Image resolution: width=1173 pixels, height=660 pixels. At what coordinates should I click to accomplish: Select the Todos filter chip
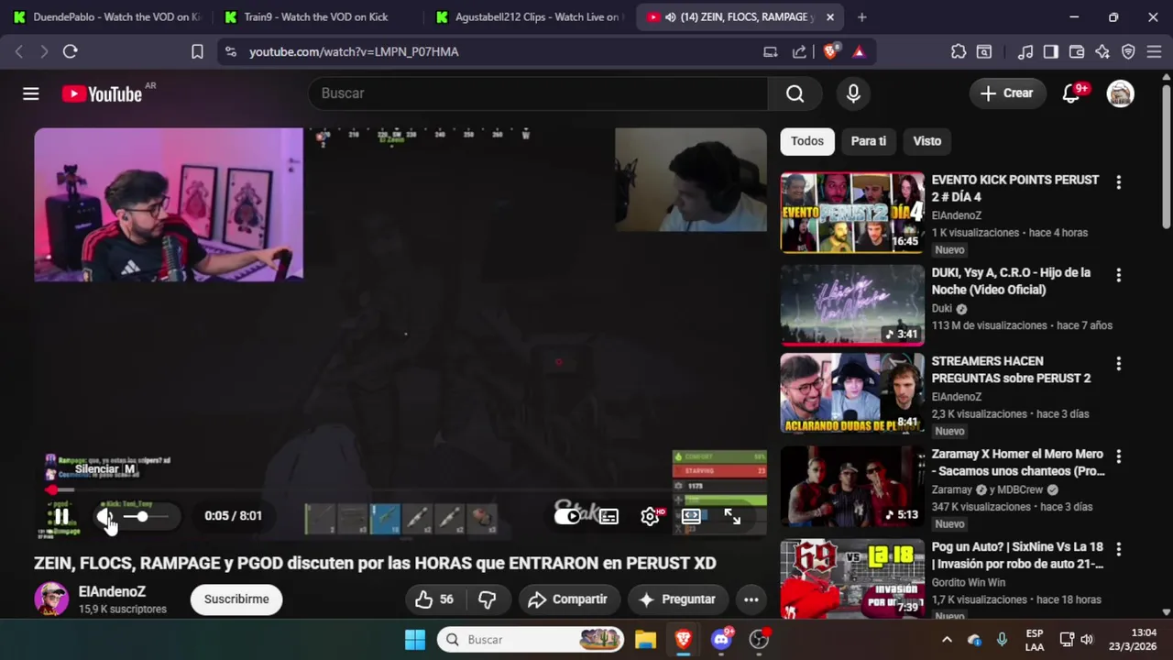807,141
